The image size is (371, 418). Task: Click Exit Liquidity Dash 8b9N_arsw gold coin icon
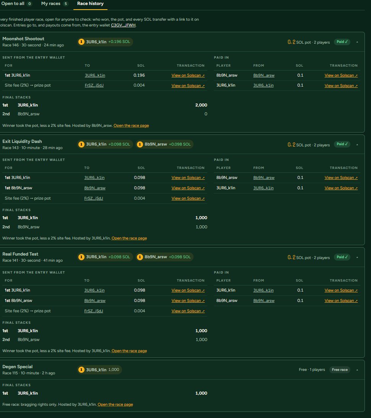pyautogui.click(x=140, y=144)
